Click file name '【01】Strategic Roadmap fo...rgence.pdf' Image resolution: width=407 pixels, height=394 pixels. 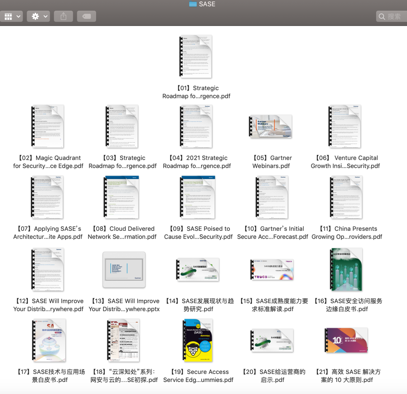coord(196,92)
